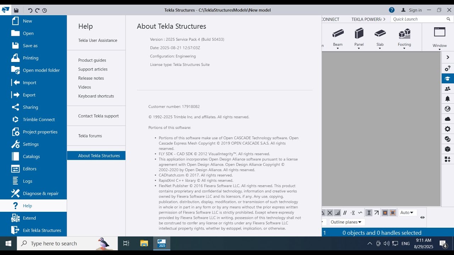
Task: Click the Windows taskbar search box
Action: [67, 243]
